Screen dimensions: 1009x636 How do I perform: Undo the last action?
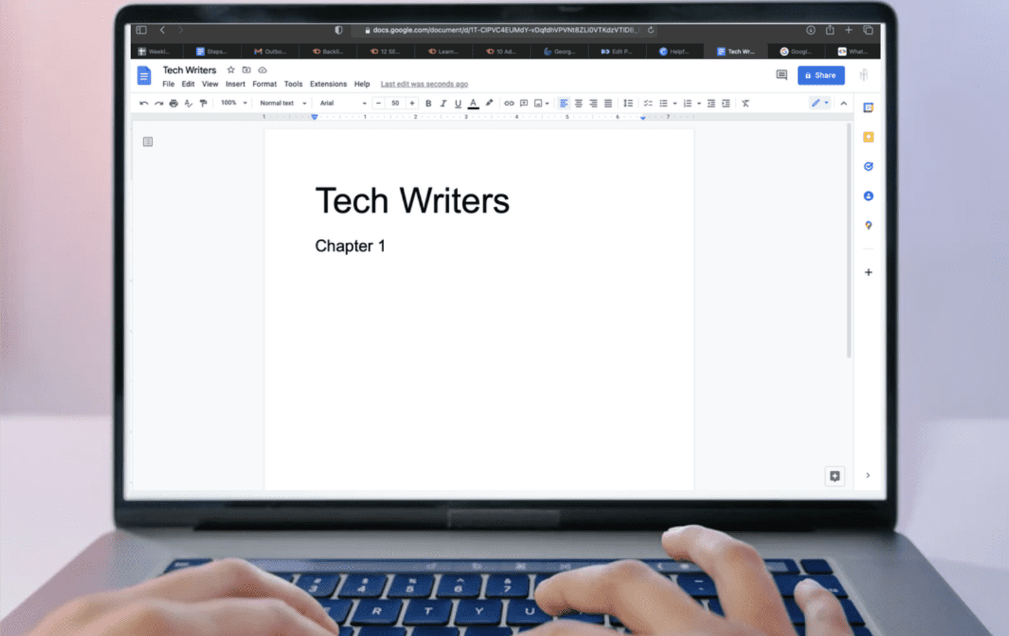pos(143,103)
